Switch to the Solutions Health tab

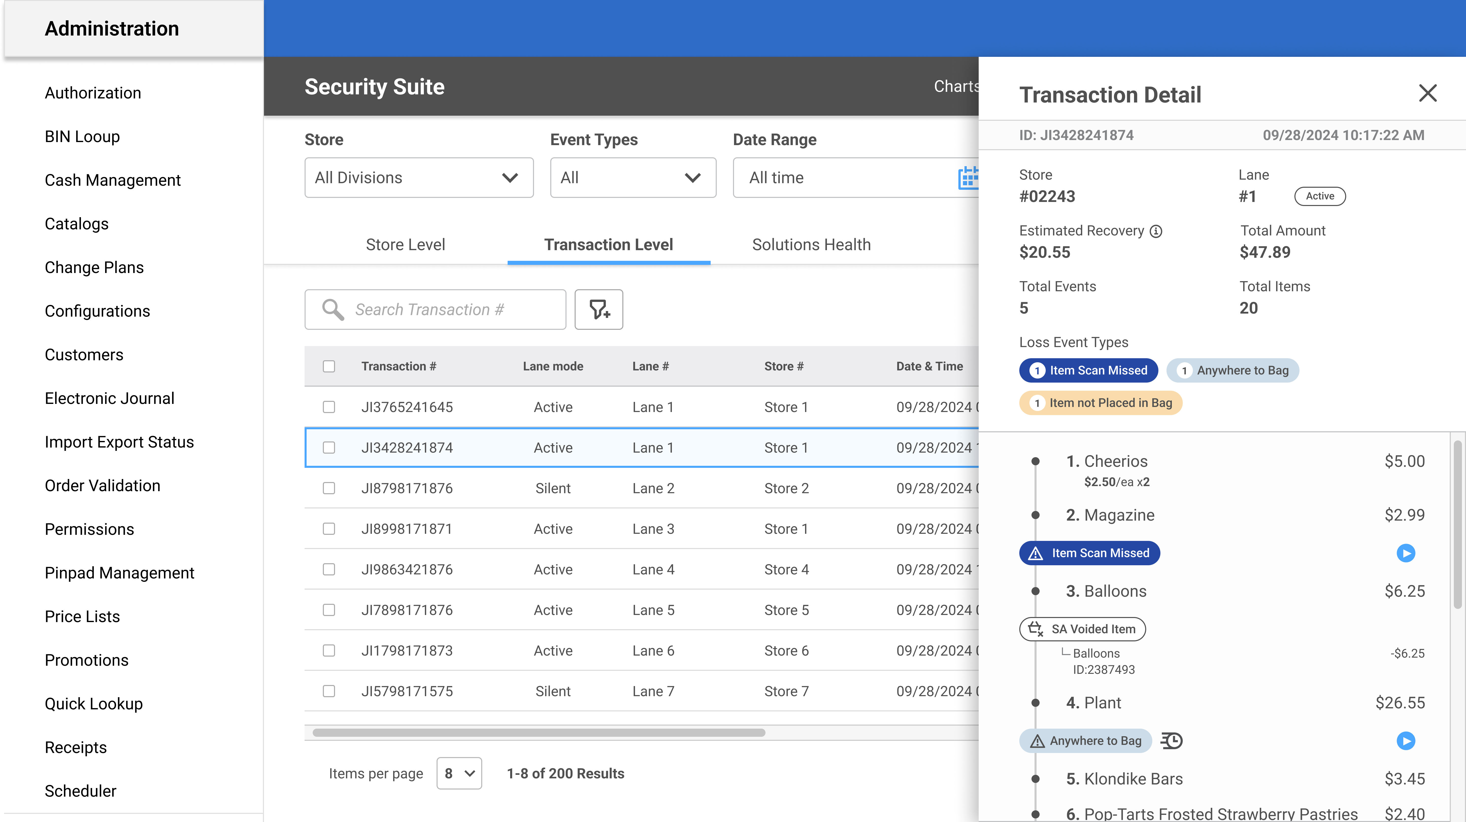[811, 245]
